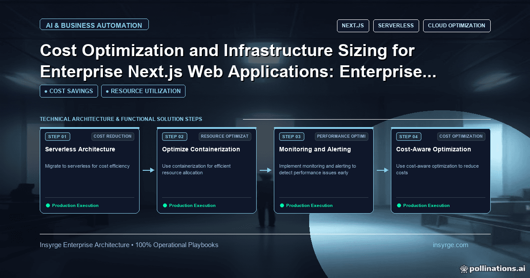The width and height of the screenshot is (530, 278).
Task: Select the STEP 03 badge
Action: pyautogui.click(x=291, y=136)
